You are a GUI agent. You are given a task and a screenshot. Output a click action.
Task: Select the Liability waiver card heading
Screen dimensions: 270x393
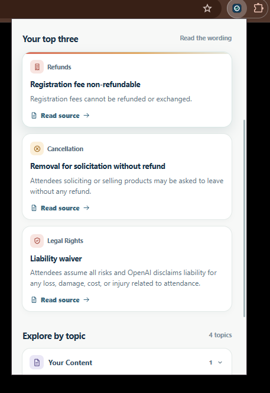pyautogui.click(x=56, y=258)
